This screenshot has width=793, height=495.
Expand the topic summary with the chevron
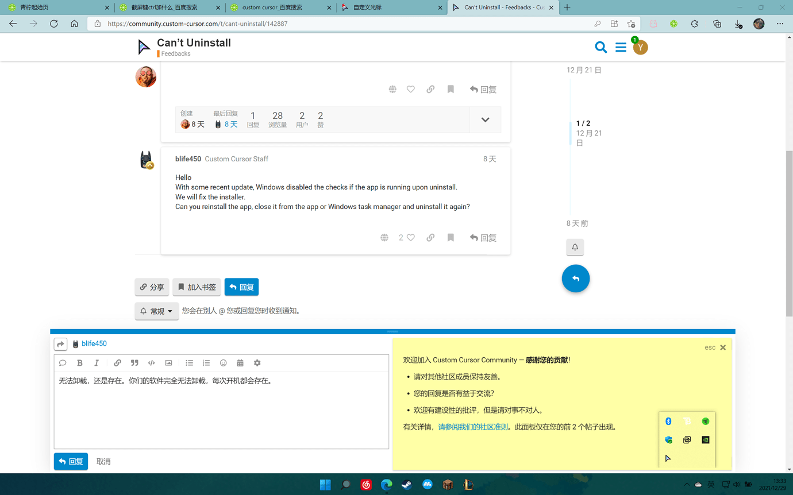(485, 119)
